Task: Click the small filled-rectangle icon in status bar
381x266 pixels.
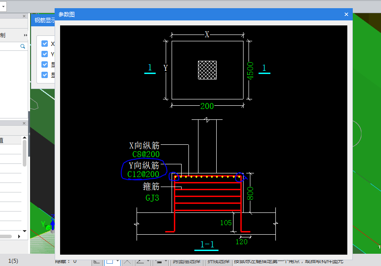Action: point(159,262)
